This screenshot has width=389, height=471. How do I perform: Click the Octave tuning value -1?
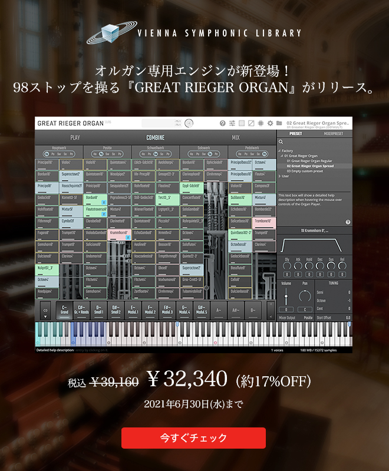[349, 300]
